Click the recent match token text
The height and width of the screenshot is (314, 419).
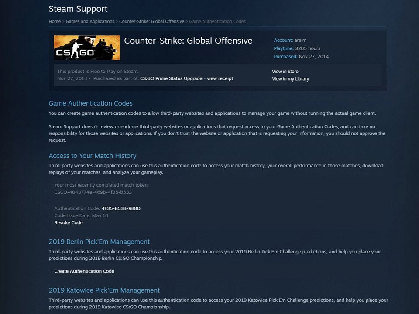click(x=93, y=192)
